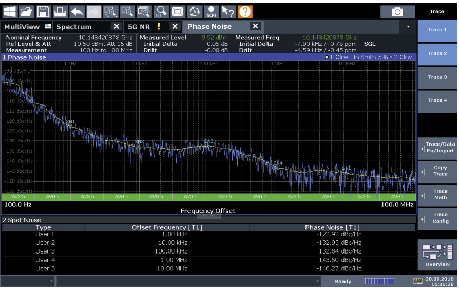Expand the channel tab list dropdown arrow

pyautogui.click(x=408, y=26)
